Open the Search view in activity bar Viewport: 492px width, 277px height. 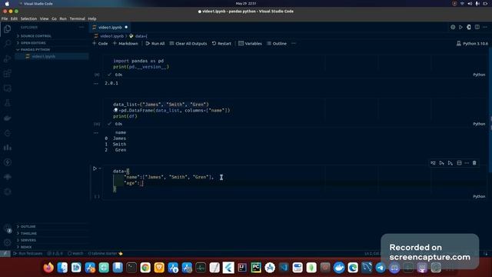7,43
